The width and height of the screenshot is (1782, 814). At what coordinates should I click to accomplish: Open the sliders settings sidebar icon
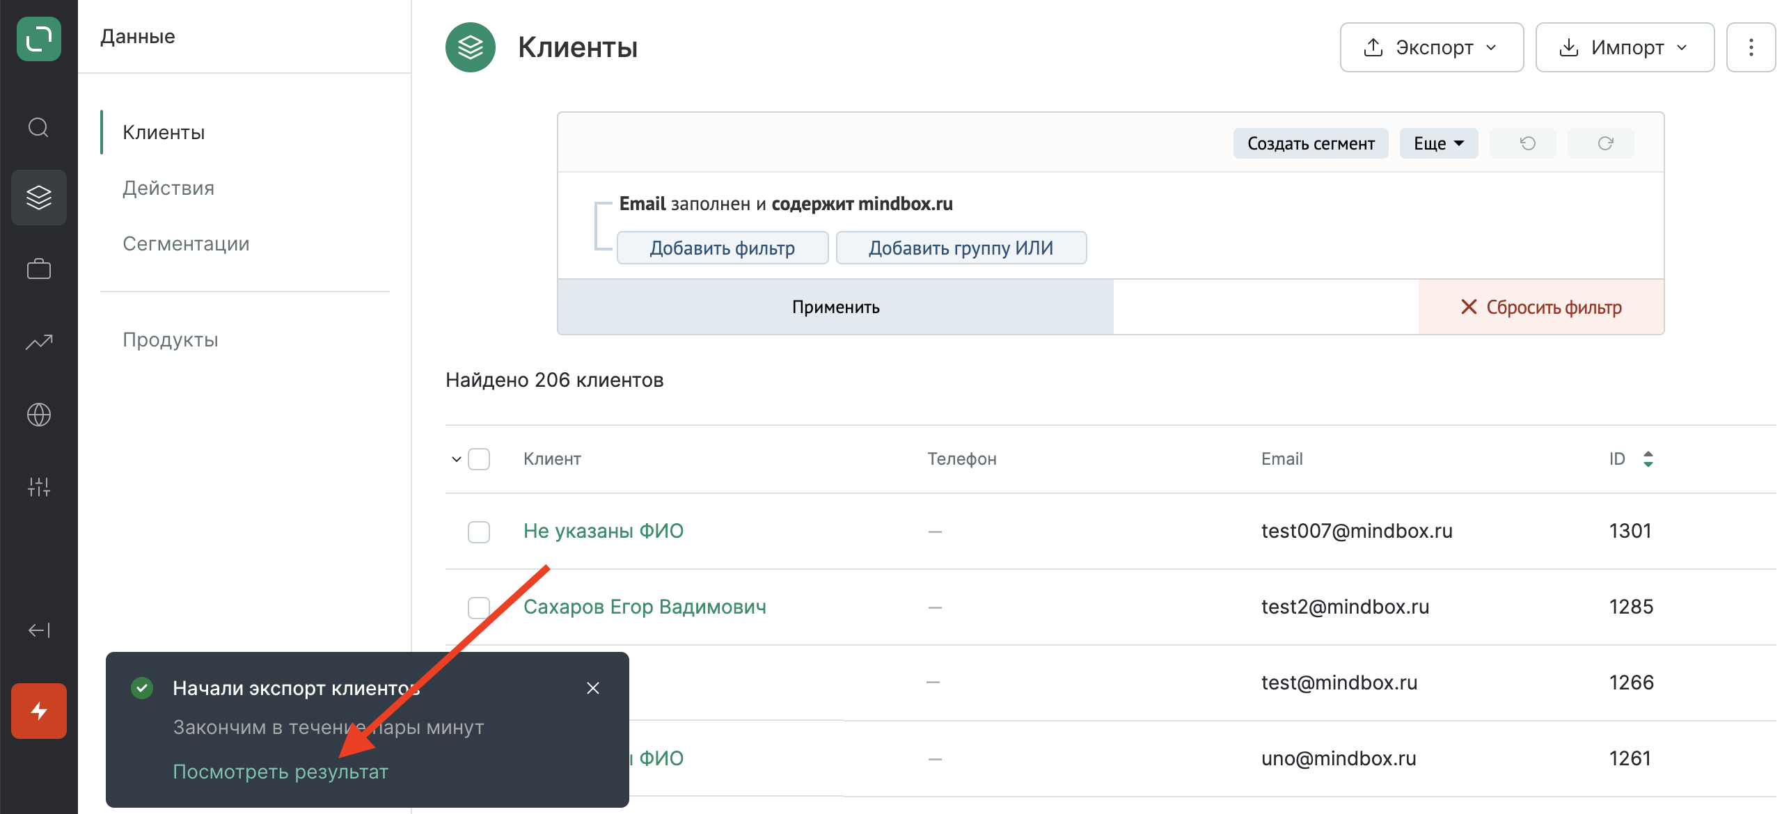tap(39, 486)
